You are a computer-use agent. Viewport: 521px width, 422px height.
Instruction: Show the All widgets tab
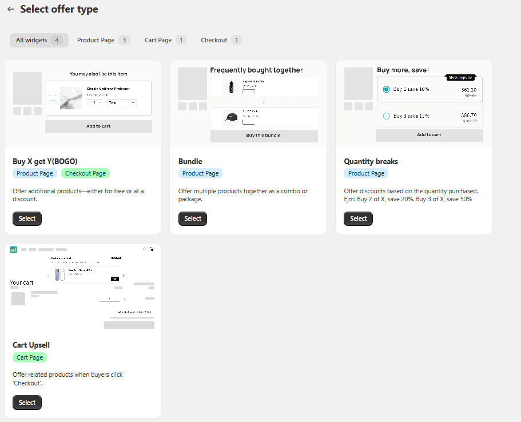[x=38, y=40]
